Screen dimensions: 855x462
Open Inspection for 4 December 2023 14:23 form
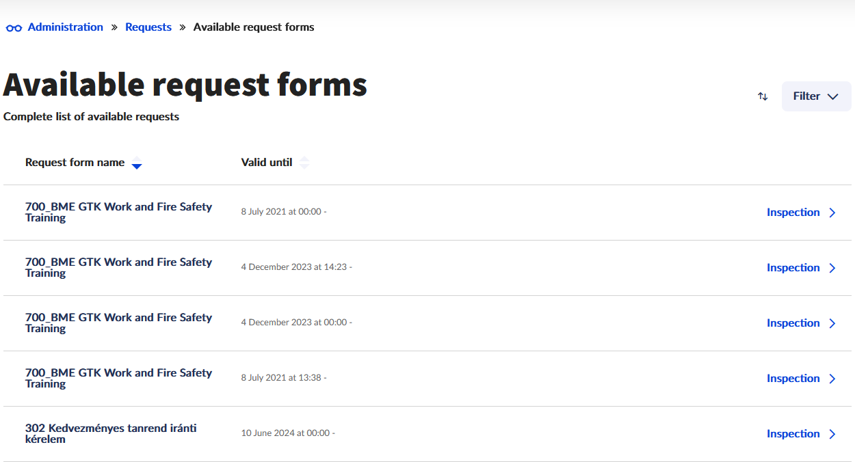[793, 268]
